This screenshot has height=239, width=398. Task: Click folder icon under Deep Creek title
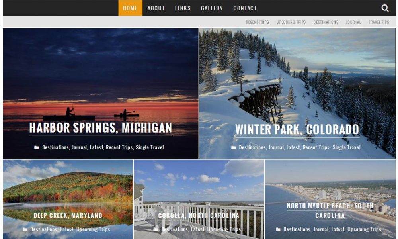(x=25, y=229)
